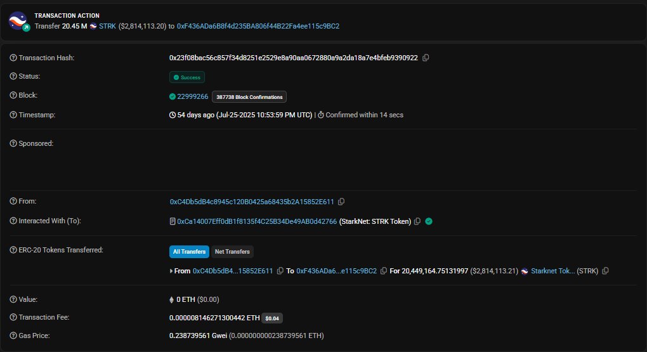This screenshot has height=352, width=647.
Task: Copy the StarkNet STRK Token contract address
Action: tap(417, 221)
